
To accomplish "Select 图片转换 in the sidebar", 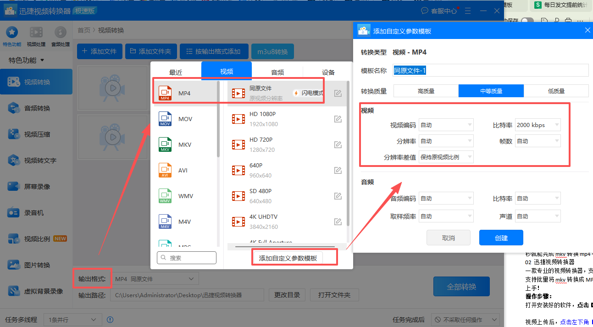I will (36, 265).
